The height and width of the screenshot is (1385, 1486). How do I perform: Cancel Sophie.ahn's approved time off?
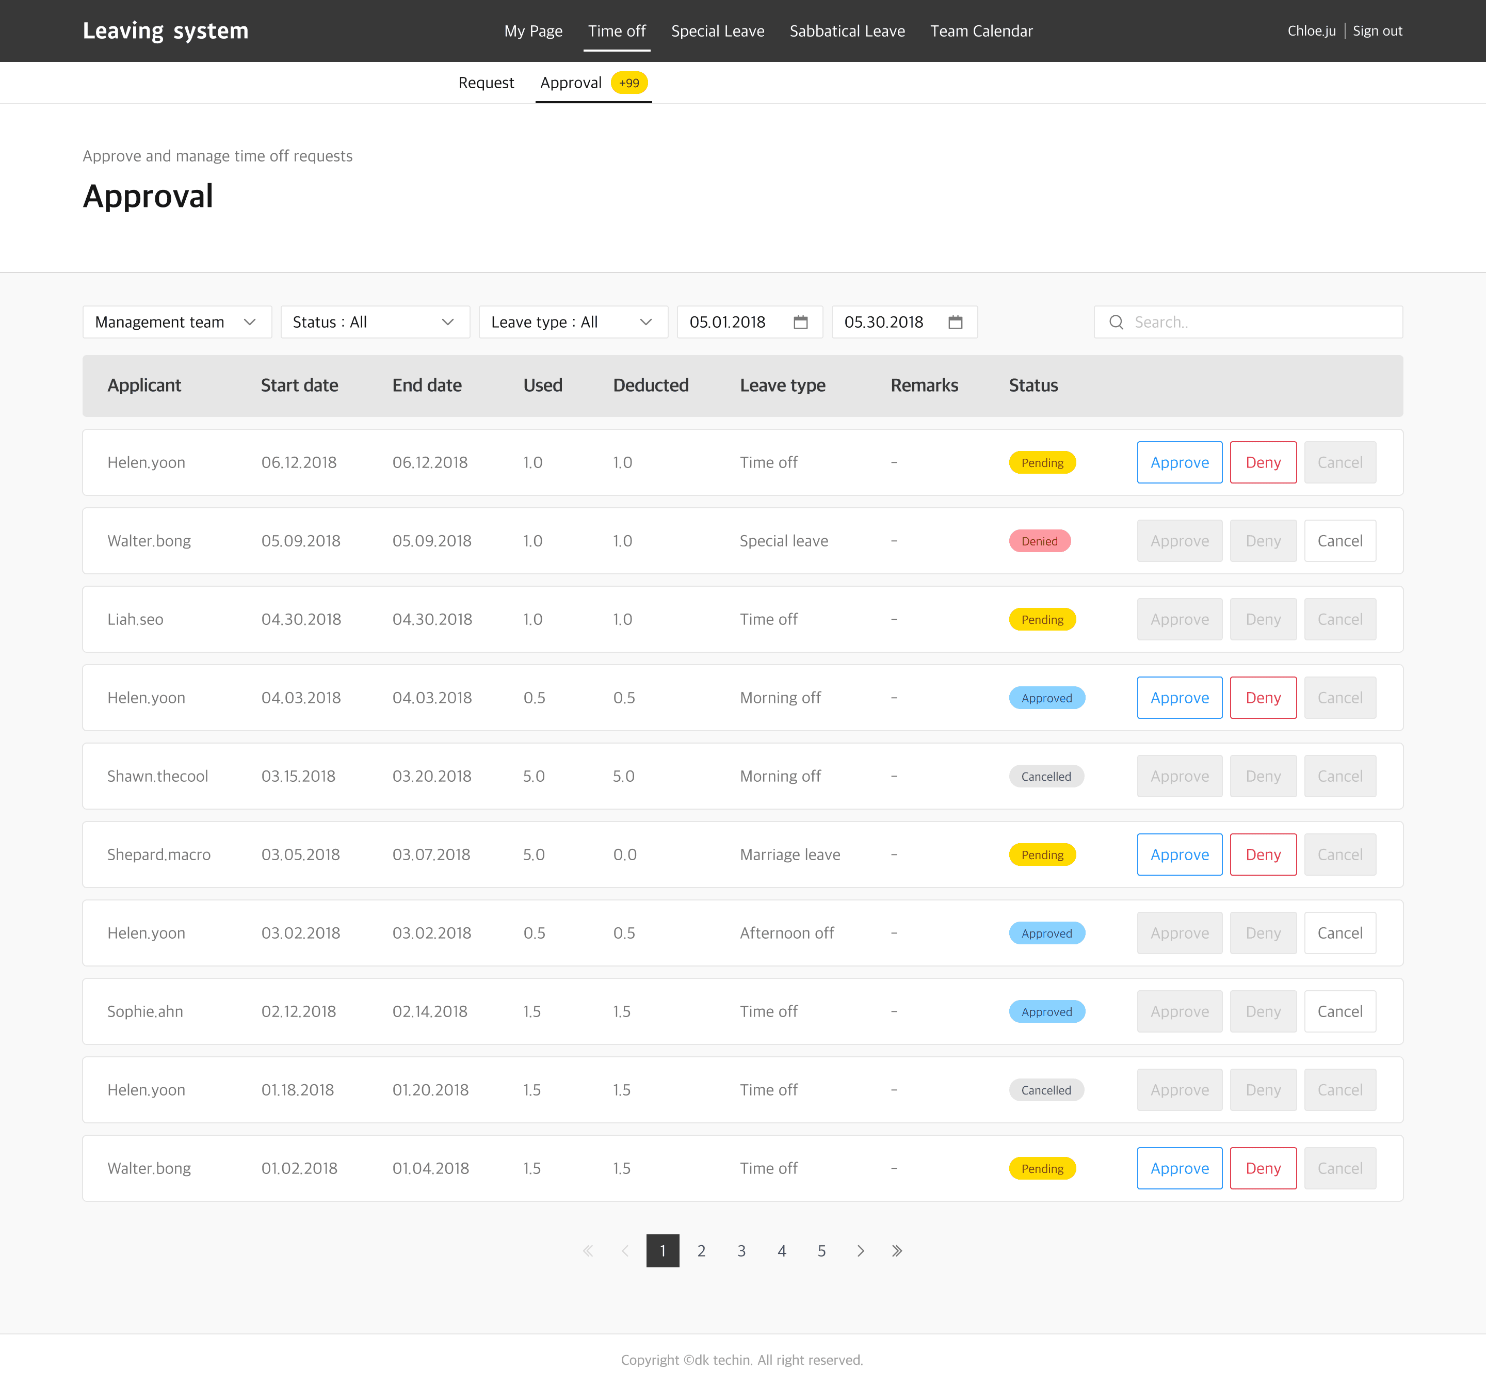pyautogui.click(x=1339, y=1011)
